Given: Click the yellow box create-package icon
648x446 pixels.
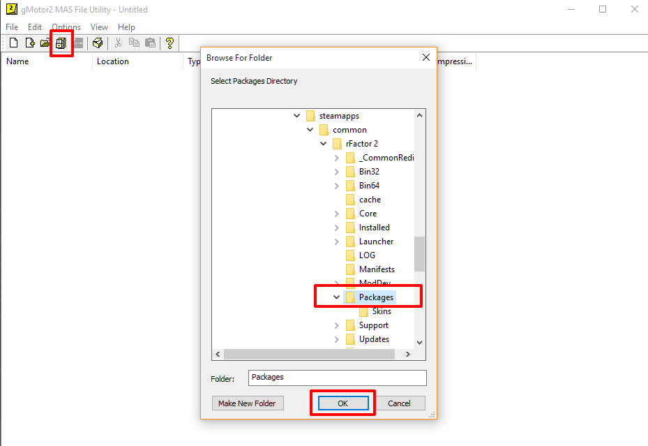Looking at the screenshot, I should click(x=98, y=43).
